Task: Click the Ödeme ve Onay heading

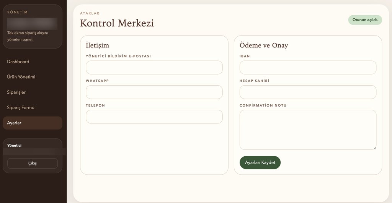Action: coord(264,45)
